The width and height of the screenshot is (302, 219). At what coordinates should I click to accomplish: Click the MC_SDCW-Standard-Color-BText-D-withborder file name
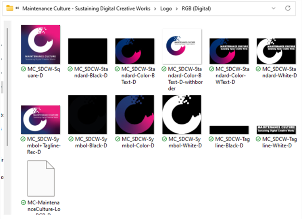185,79
